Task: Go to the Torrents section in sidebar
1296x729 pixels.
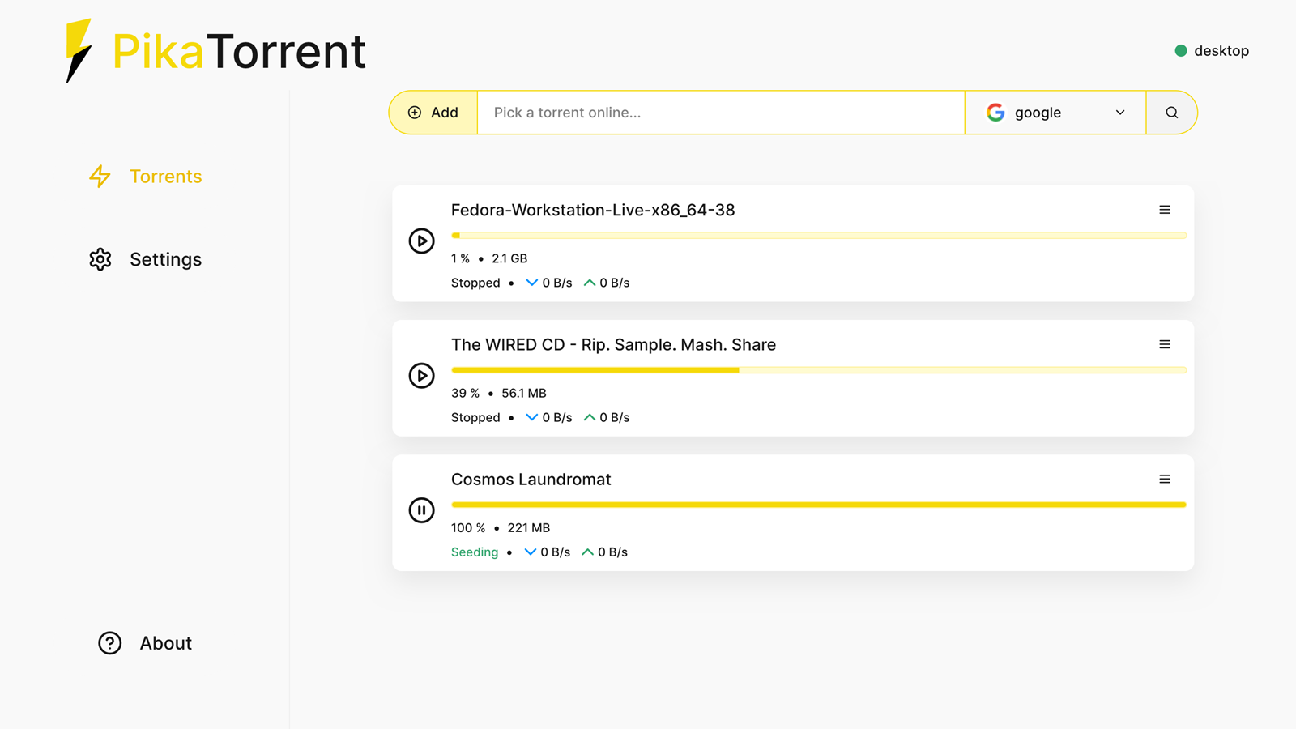Action: [146, 176]
